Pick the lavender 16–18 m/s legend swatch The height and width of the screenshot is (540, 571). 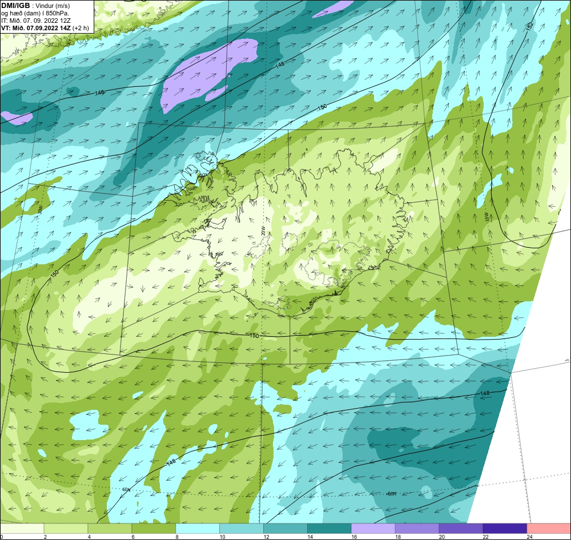[x=373, y=528]
